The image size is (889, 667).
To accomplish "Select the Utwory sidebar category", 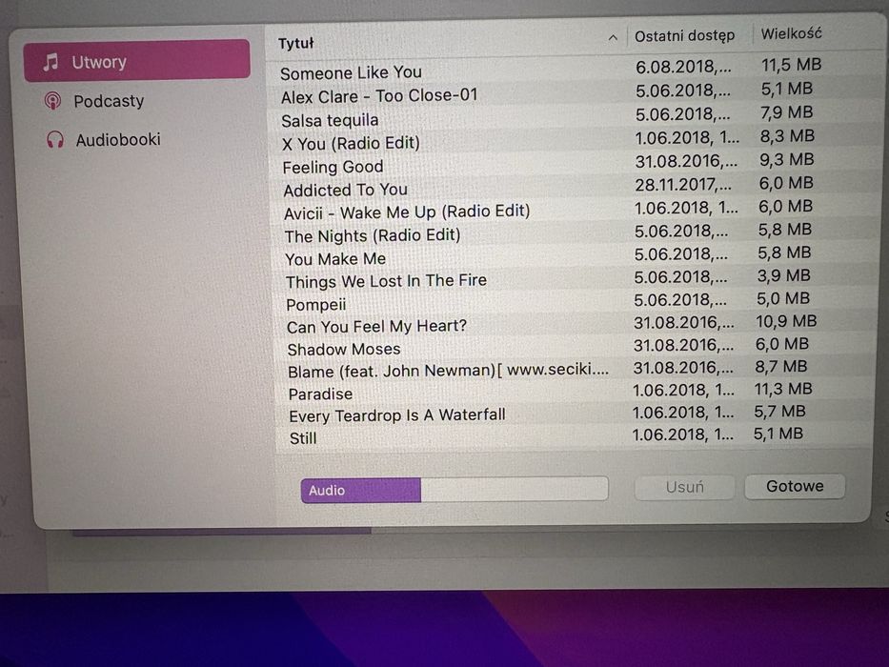I will click(x=136, y=60).
